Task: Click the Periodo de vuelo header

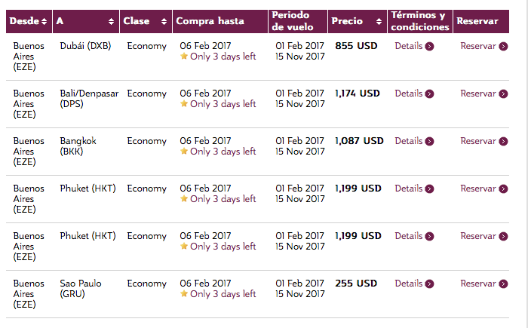Action: click(x=293, y=21)
